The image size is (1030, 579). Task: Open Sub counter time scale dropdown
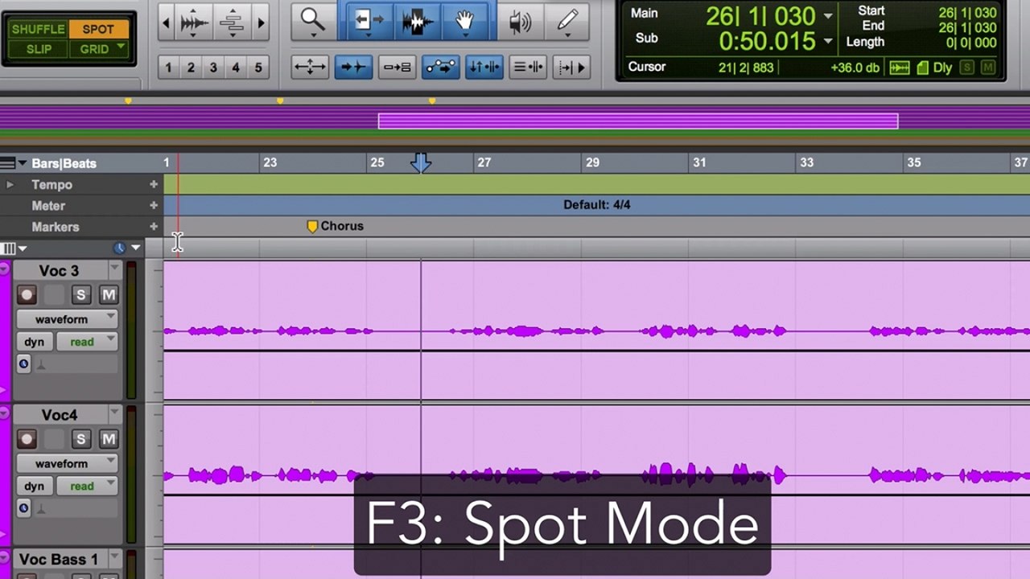(828, 41)
